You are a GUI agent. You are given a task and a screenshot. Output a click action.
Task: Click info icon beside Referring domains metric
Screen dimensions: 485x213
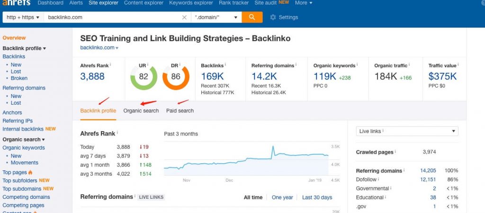[296, 65]
